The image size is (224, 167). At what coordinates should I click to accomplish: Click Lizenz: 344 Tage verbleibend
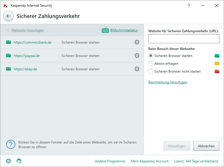(x=196, y=161)
